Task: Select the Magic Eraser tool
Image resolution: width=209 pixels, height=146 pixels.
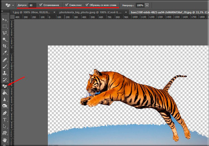Action: 5,86
